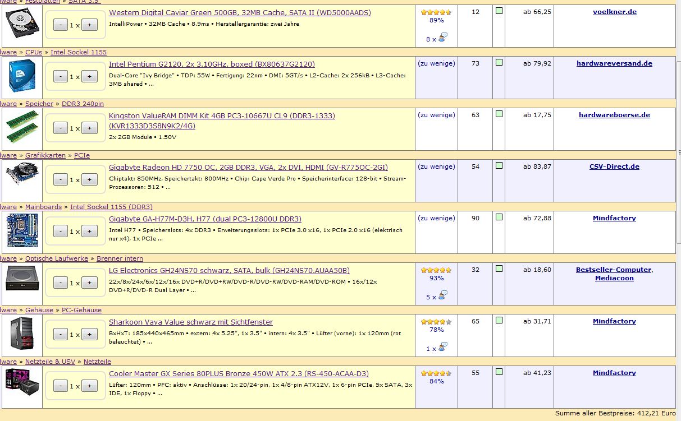Open the PC-Gehäuse breadcrumb category
This screenshot has height=421, width=681.
click(81, 310)
